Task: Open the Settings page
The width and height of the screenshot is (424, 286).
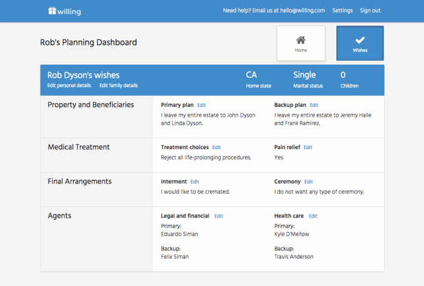Action: [342, 11]
